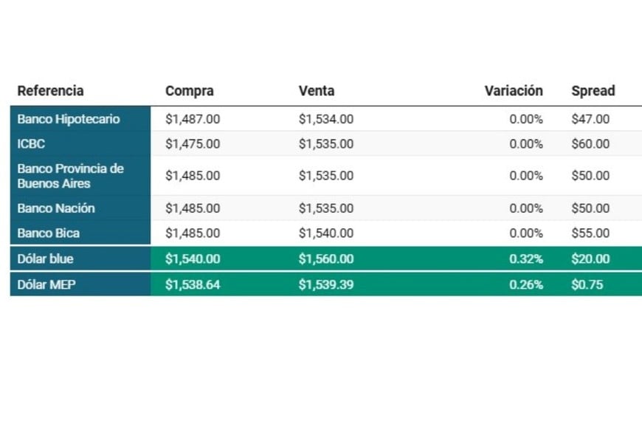Select the ICBC row label
This screenshot has width=642, height=427.
pos(31,144)
